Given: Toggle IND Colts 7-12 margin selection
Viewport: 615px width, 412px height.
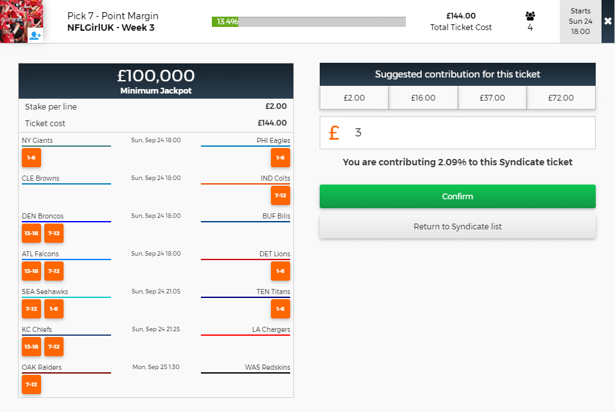Looking at the screenshot, I should click(x=281, y=195).
